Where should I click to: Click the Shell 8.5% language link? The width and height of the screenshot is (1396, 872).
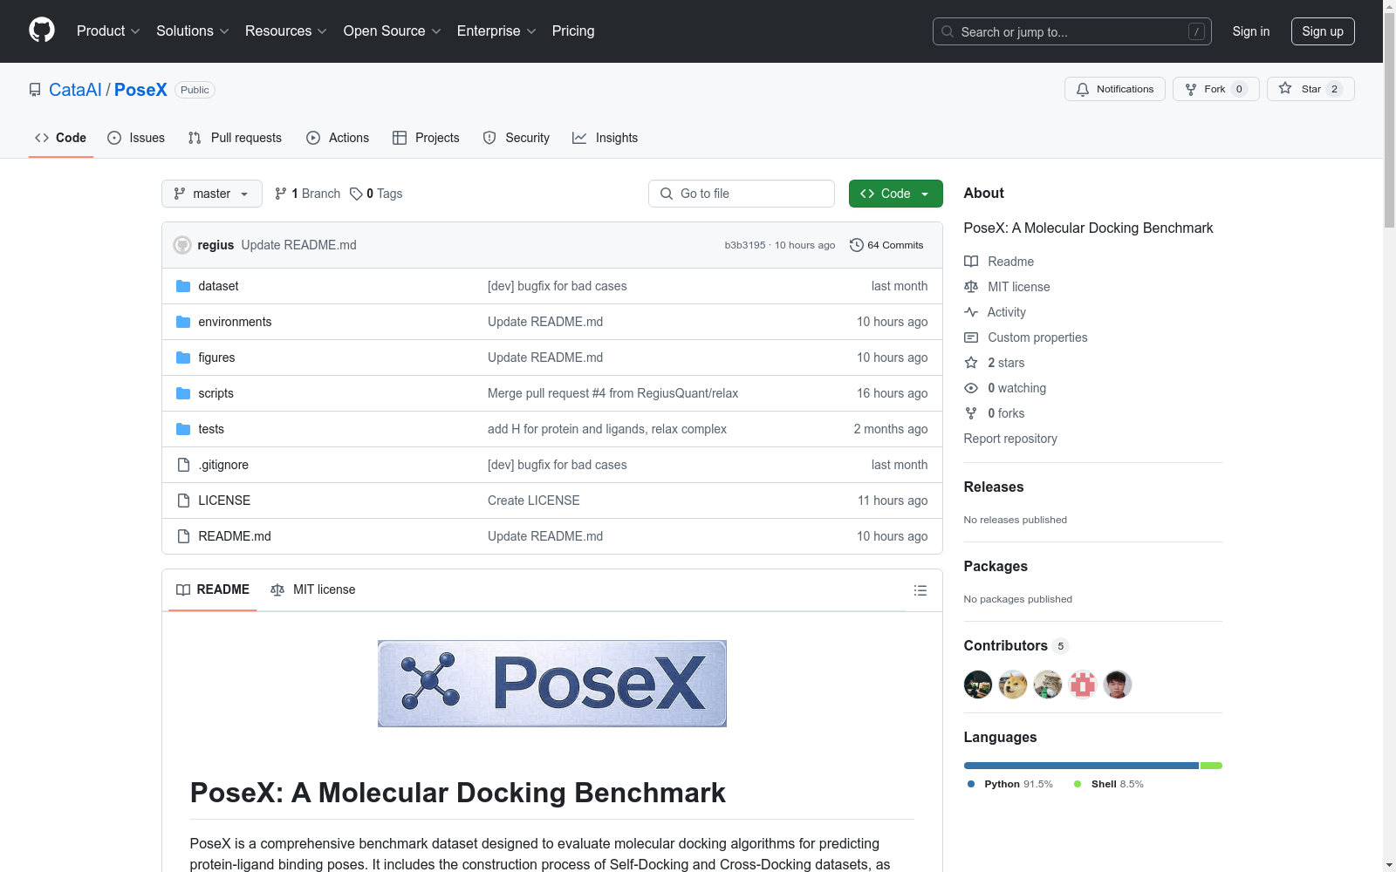point(1109,784)
